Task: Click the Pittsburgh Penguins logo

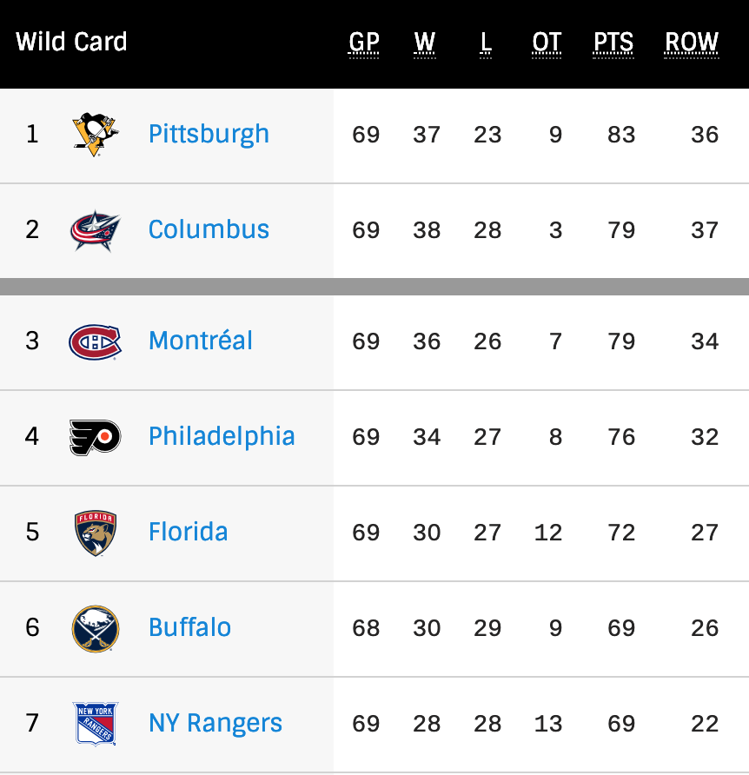Action: 96,135
